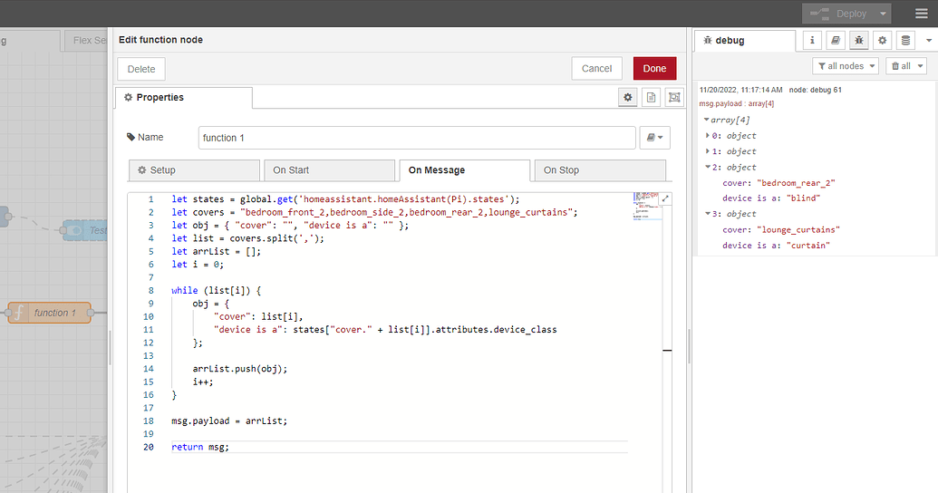Open the help book sidebar icon

tap(836, 41)
